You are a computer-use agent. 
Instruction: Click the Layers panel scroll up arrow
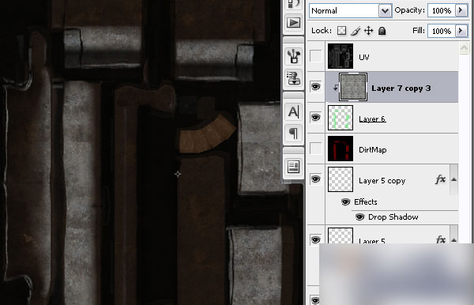[x=464, y=47]
